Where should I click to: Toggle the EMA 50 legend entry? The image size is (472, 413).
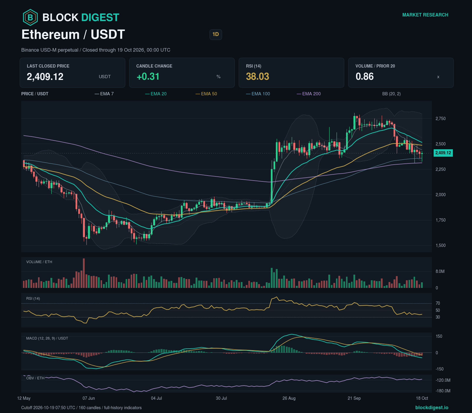206,94
